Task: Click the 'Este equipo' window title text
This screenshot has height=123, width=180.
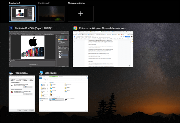Action: click(x=50, y=73)
